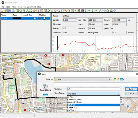Screen dimensions: 138x118
Task: Click the up one level folder icon
Action: click(115, 79)
